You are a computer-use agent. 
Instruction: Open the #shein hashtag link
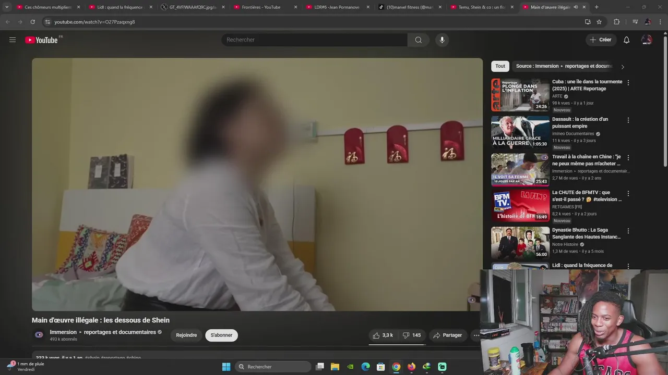click(x=92, y=358)
